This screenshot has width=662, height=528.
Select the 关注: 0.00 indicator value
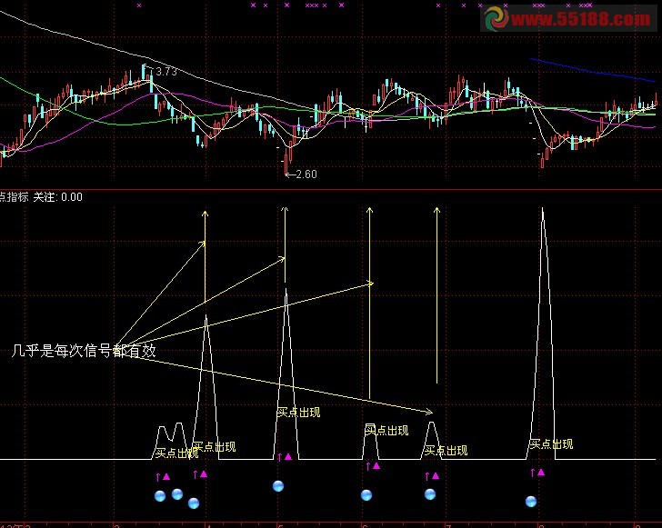(x=58, y=197)
